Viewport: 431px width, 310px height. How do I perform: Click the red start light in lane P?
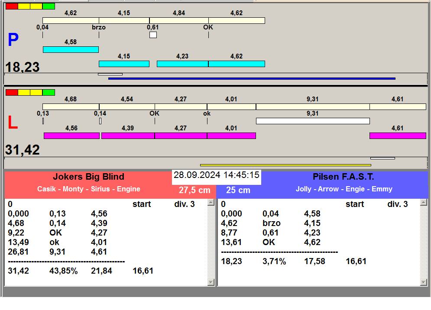click(12, 6)
